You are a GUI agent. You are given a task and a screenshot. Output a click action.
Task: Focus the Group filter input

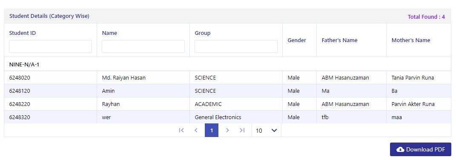click(236, 46)
